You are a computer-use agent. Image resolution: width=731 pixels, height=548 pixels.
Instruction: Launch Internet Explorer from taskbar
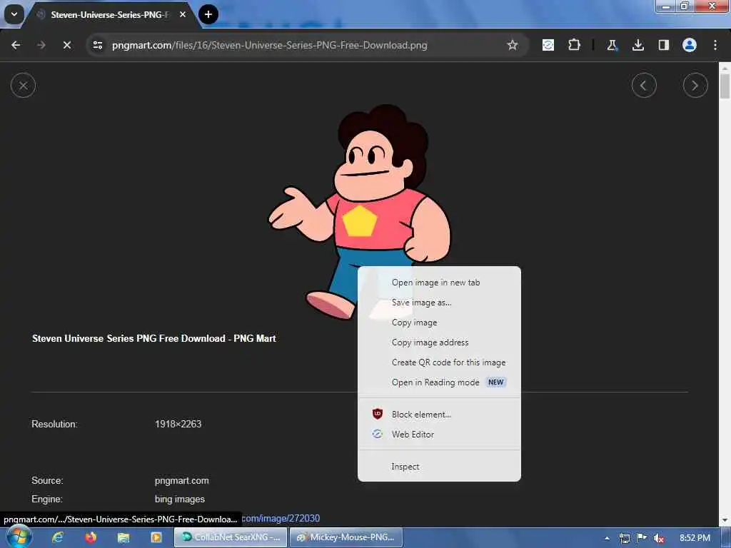(x=58, y=537)
